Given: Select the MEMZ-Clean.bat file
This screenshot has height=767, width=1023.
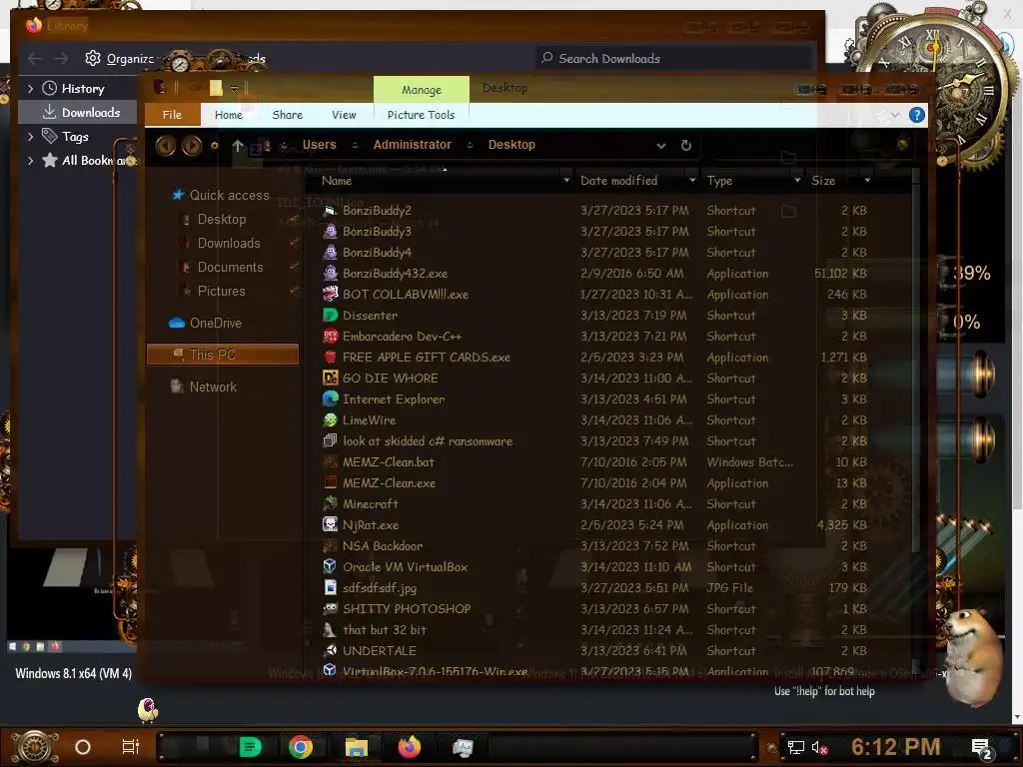Looking at the screenshot, I should click(389, 462).
